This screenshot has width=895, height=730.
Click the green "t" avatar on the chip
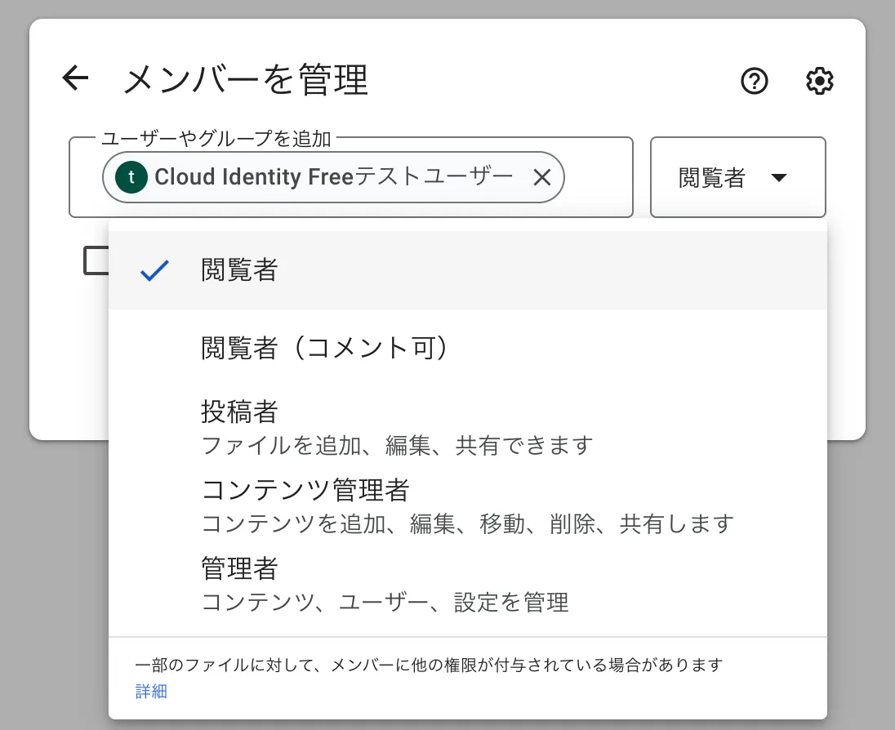[x=131, y=177]
